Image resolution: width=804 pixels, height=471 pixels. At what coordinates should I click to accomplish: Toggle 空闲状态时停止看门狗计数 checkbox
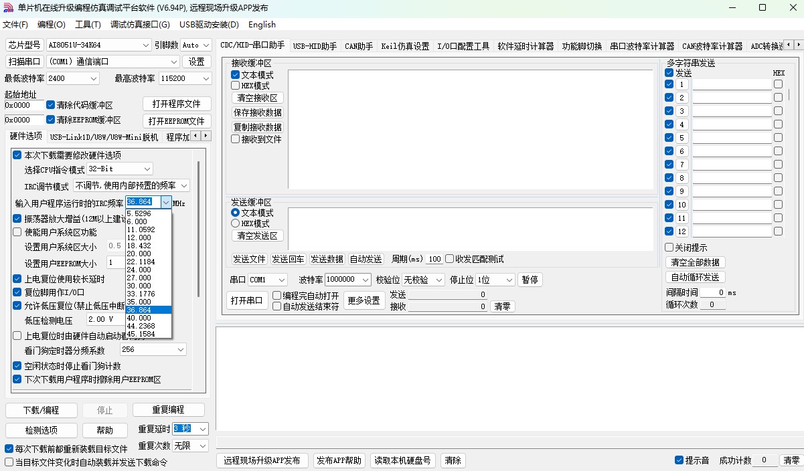coord(17,366)
